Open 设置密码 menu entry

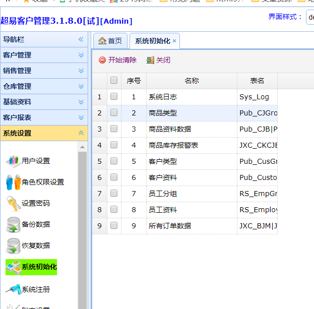(36, 203)
